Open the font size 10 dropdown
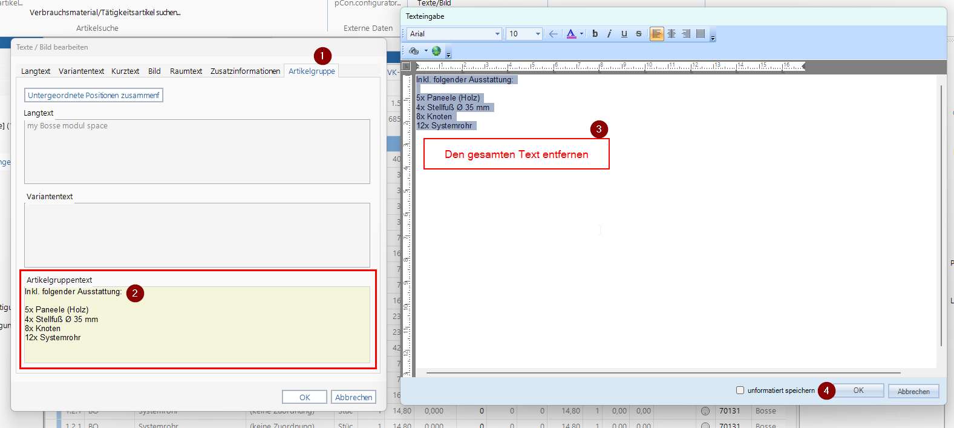 [538, 34]
